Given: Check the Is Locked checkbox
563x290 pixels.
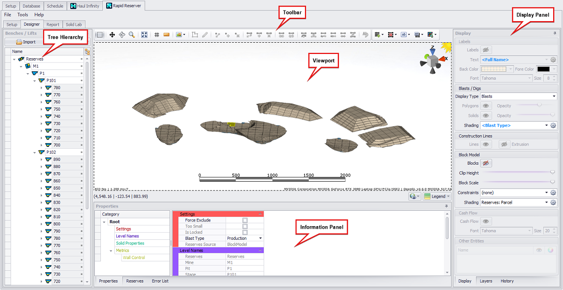Looking at the screenshot, I should 244,232.
